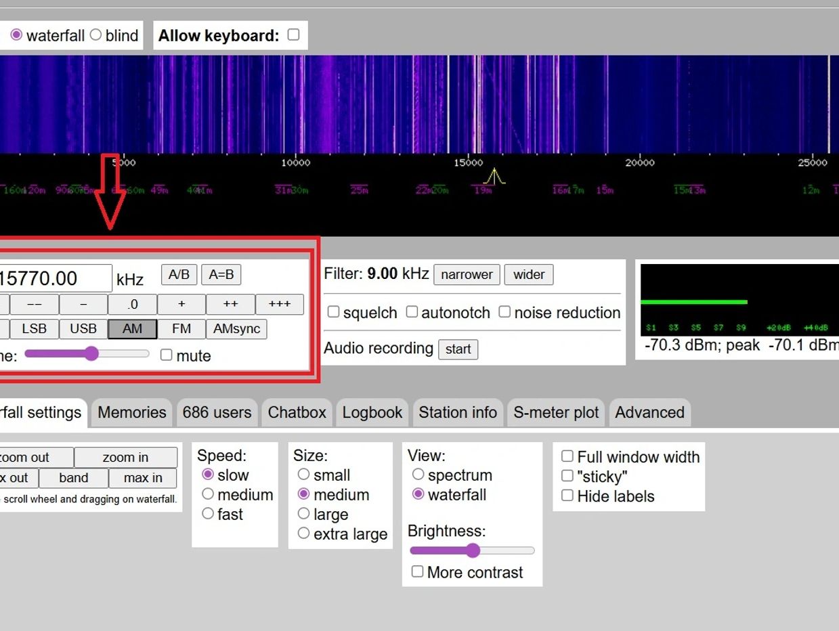This screenshot has width=839, height=631.
Task: Switch view to spectrum
Action: point(418,475)
